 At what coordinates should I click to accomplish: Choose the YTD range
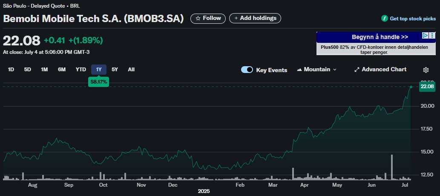point(81,69)
